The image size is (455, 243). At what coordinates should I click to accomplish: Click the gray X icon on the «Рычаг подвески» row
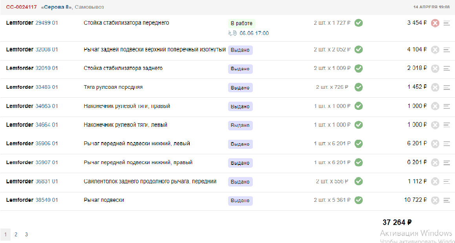tap(435, 200)
